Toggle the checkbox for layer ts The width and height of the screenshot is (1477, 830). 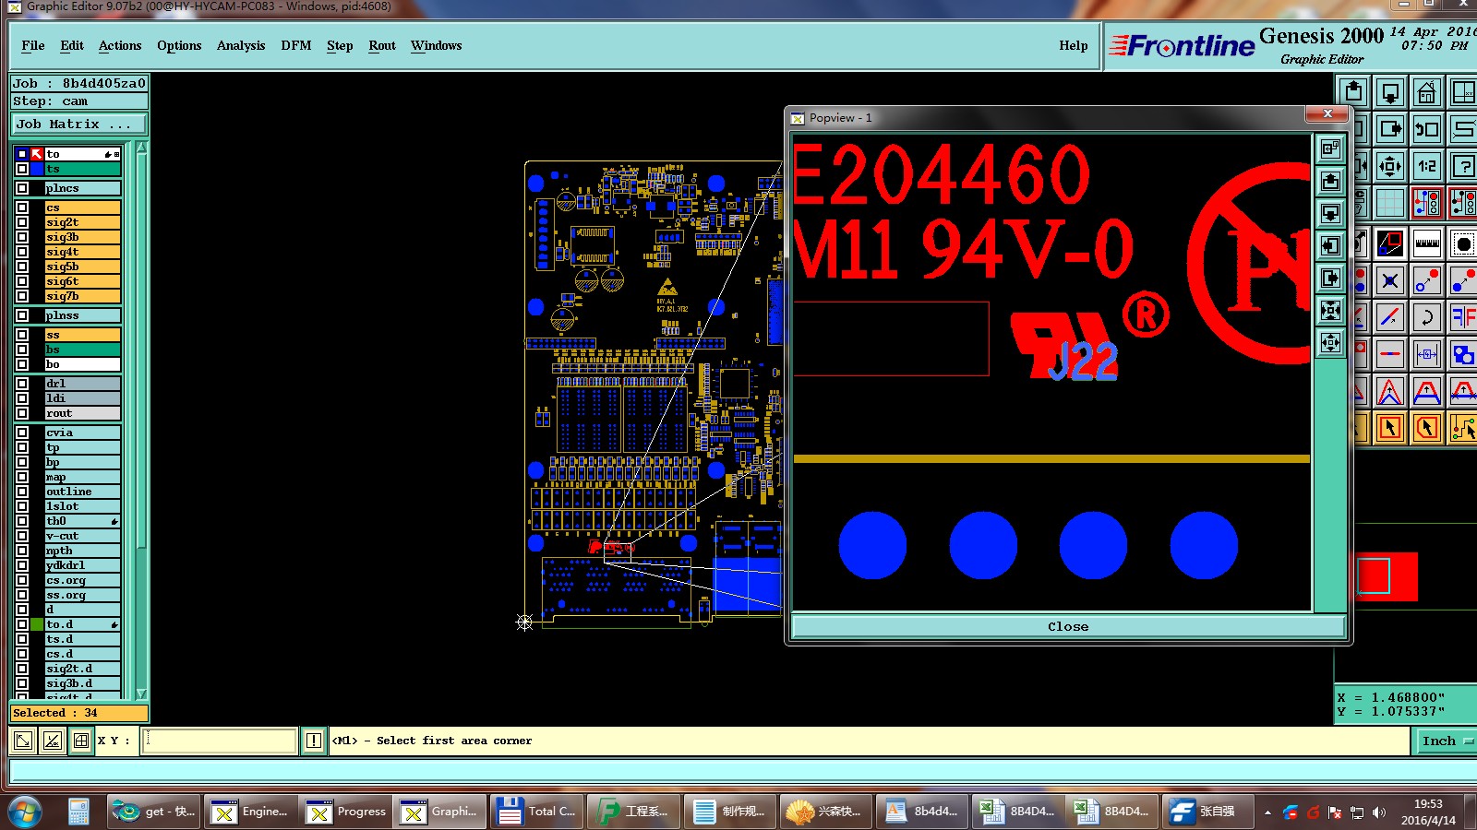[22, 169]
